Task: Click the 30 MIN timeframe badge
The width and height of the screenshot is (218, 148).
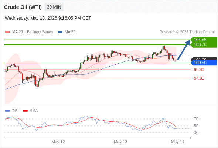Action: [x=54, y=7]
